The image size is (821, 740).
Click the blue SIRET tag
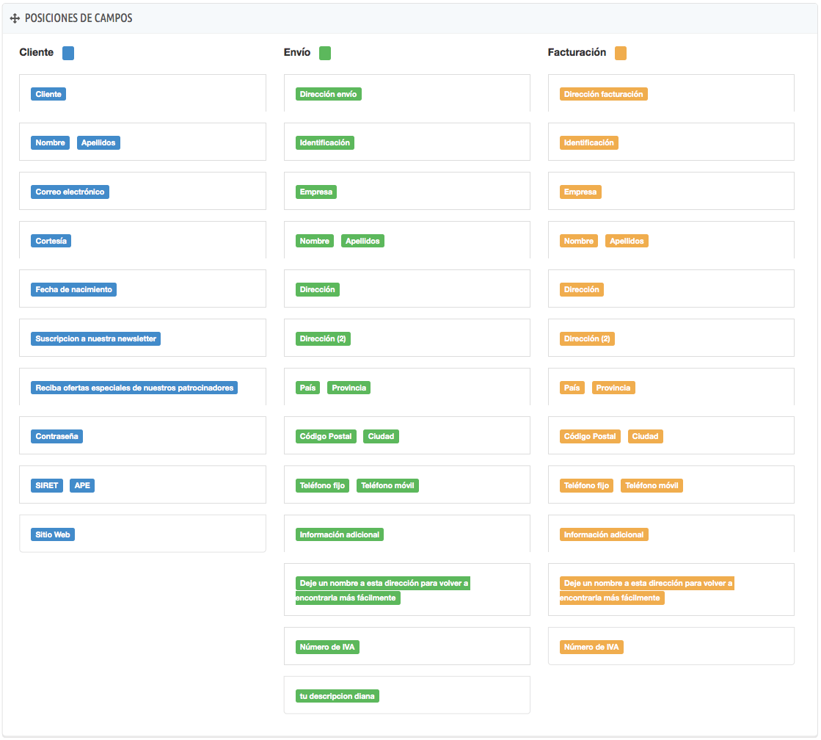47,485
